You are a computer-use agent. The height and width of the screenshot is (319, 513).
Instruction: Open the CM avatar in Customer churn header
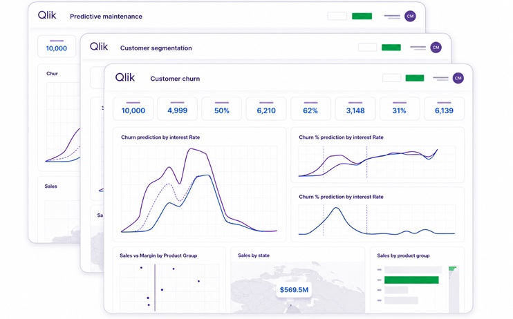[458, 78]
